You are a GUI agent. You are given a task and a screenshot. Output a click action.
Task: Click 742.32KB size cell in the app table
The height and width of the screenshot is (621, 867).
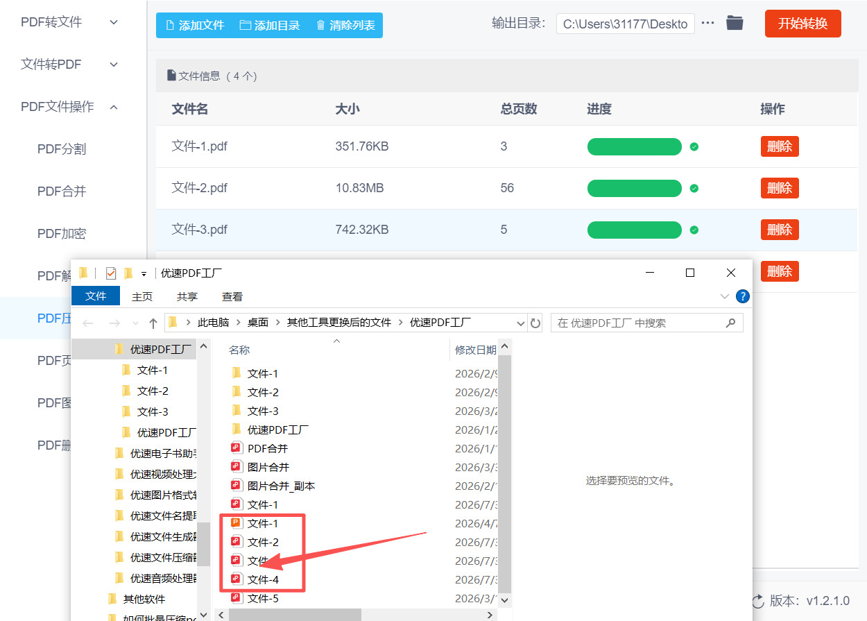click(x=362, y=230)
